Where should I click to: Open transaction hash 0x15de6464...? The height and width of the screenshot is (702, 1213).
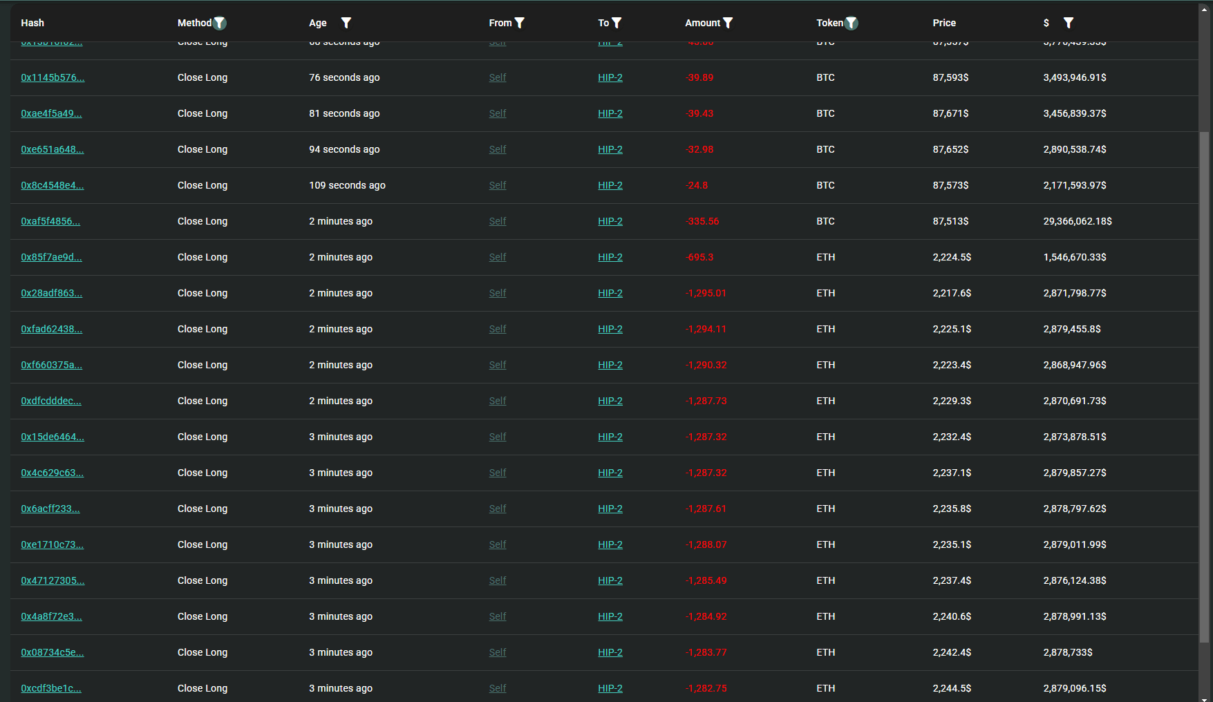[53, 437]
